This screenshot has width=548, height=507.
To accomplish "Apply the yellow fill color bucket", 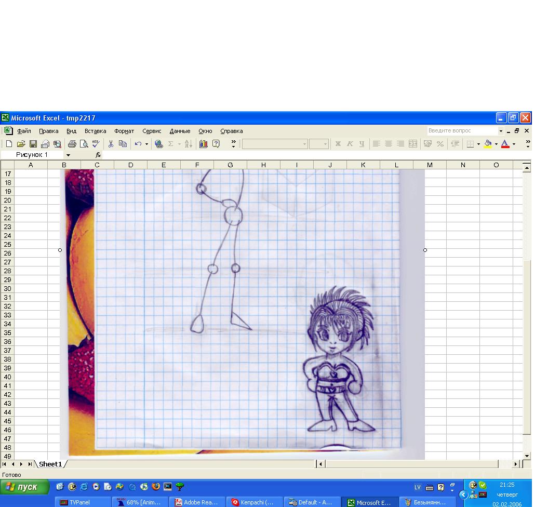I will 488,144.
